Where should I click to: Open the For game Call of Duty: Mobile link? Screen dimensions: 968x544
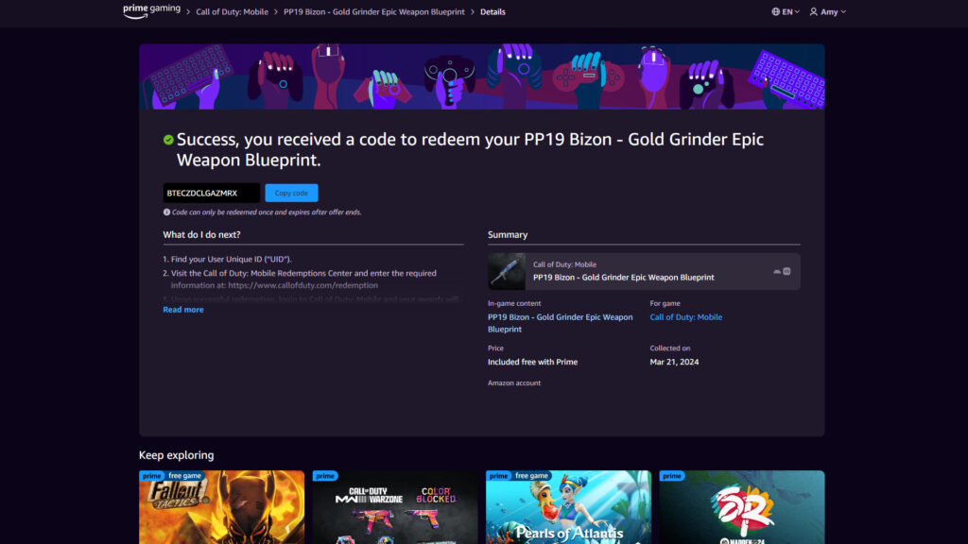[x=685, y=317]
